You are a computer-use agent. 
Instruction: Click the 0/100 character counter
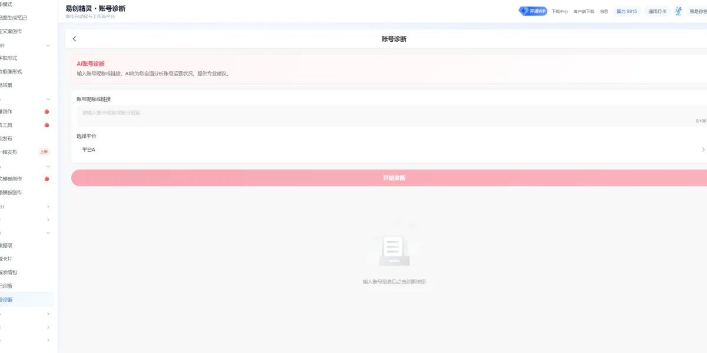701,121
